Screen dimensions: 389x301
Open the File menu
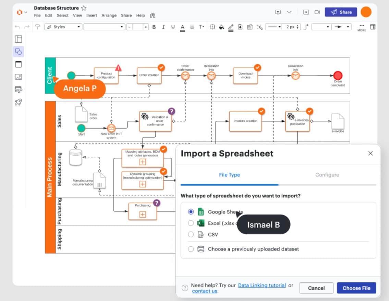(37, 15)
